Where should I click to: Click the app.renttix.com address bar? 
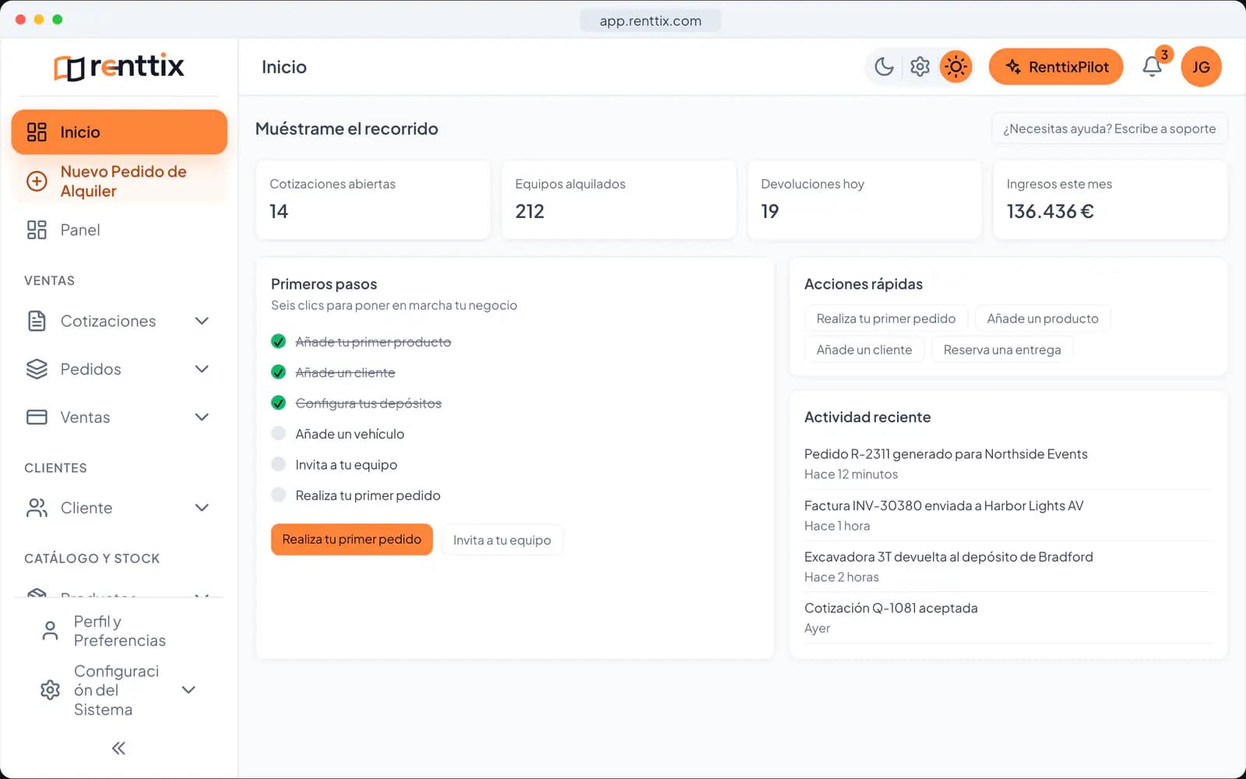(650, 20)
